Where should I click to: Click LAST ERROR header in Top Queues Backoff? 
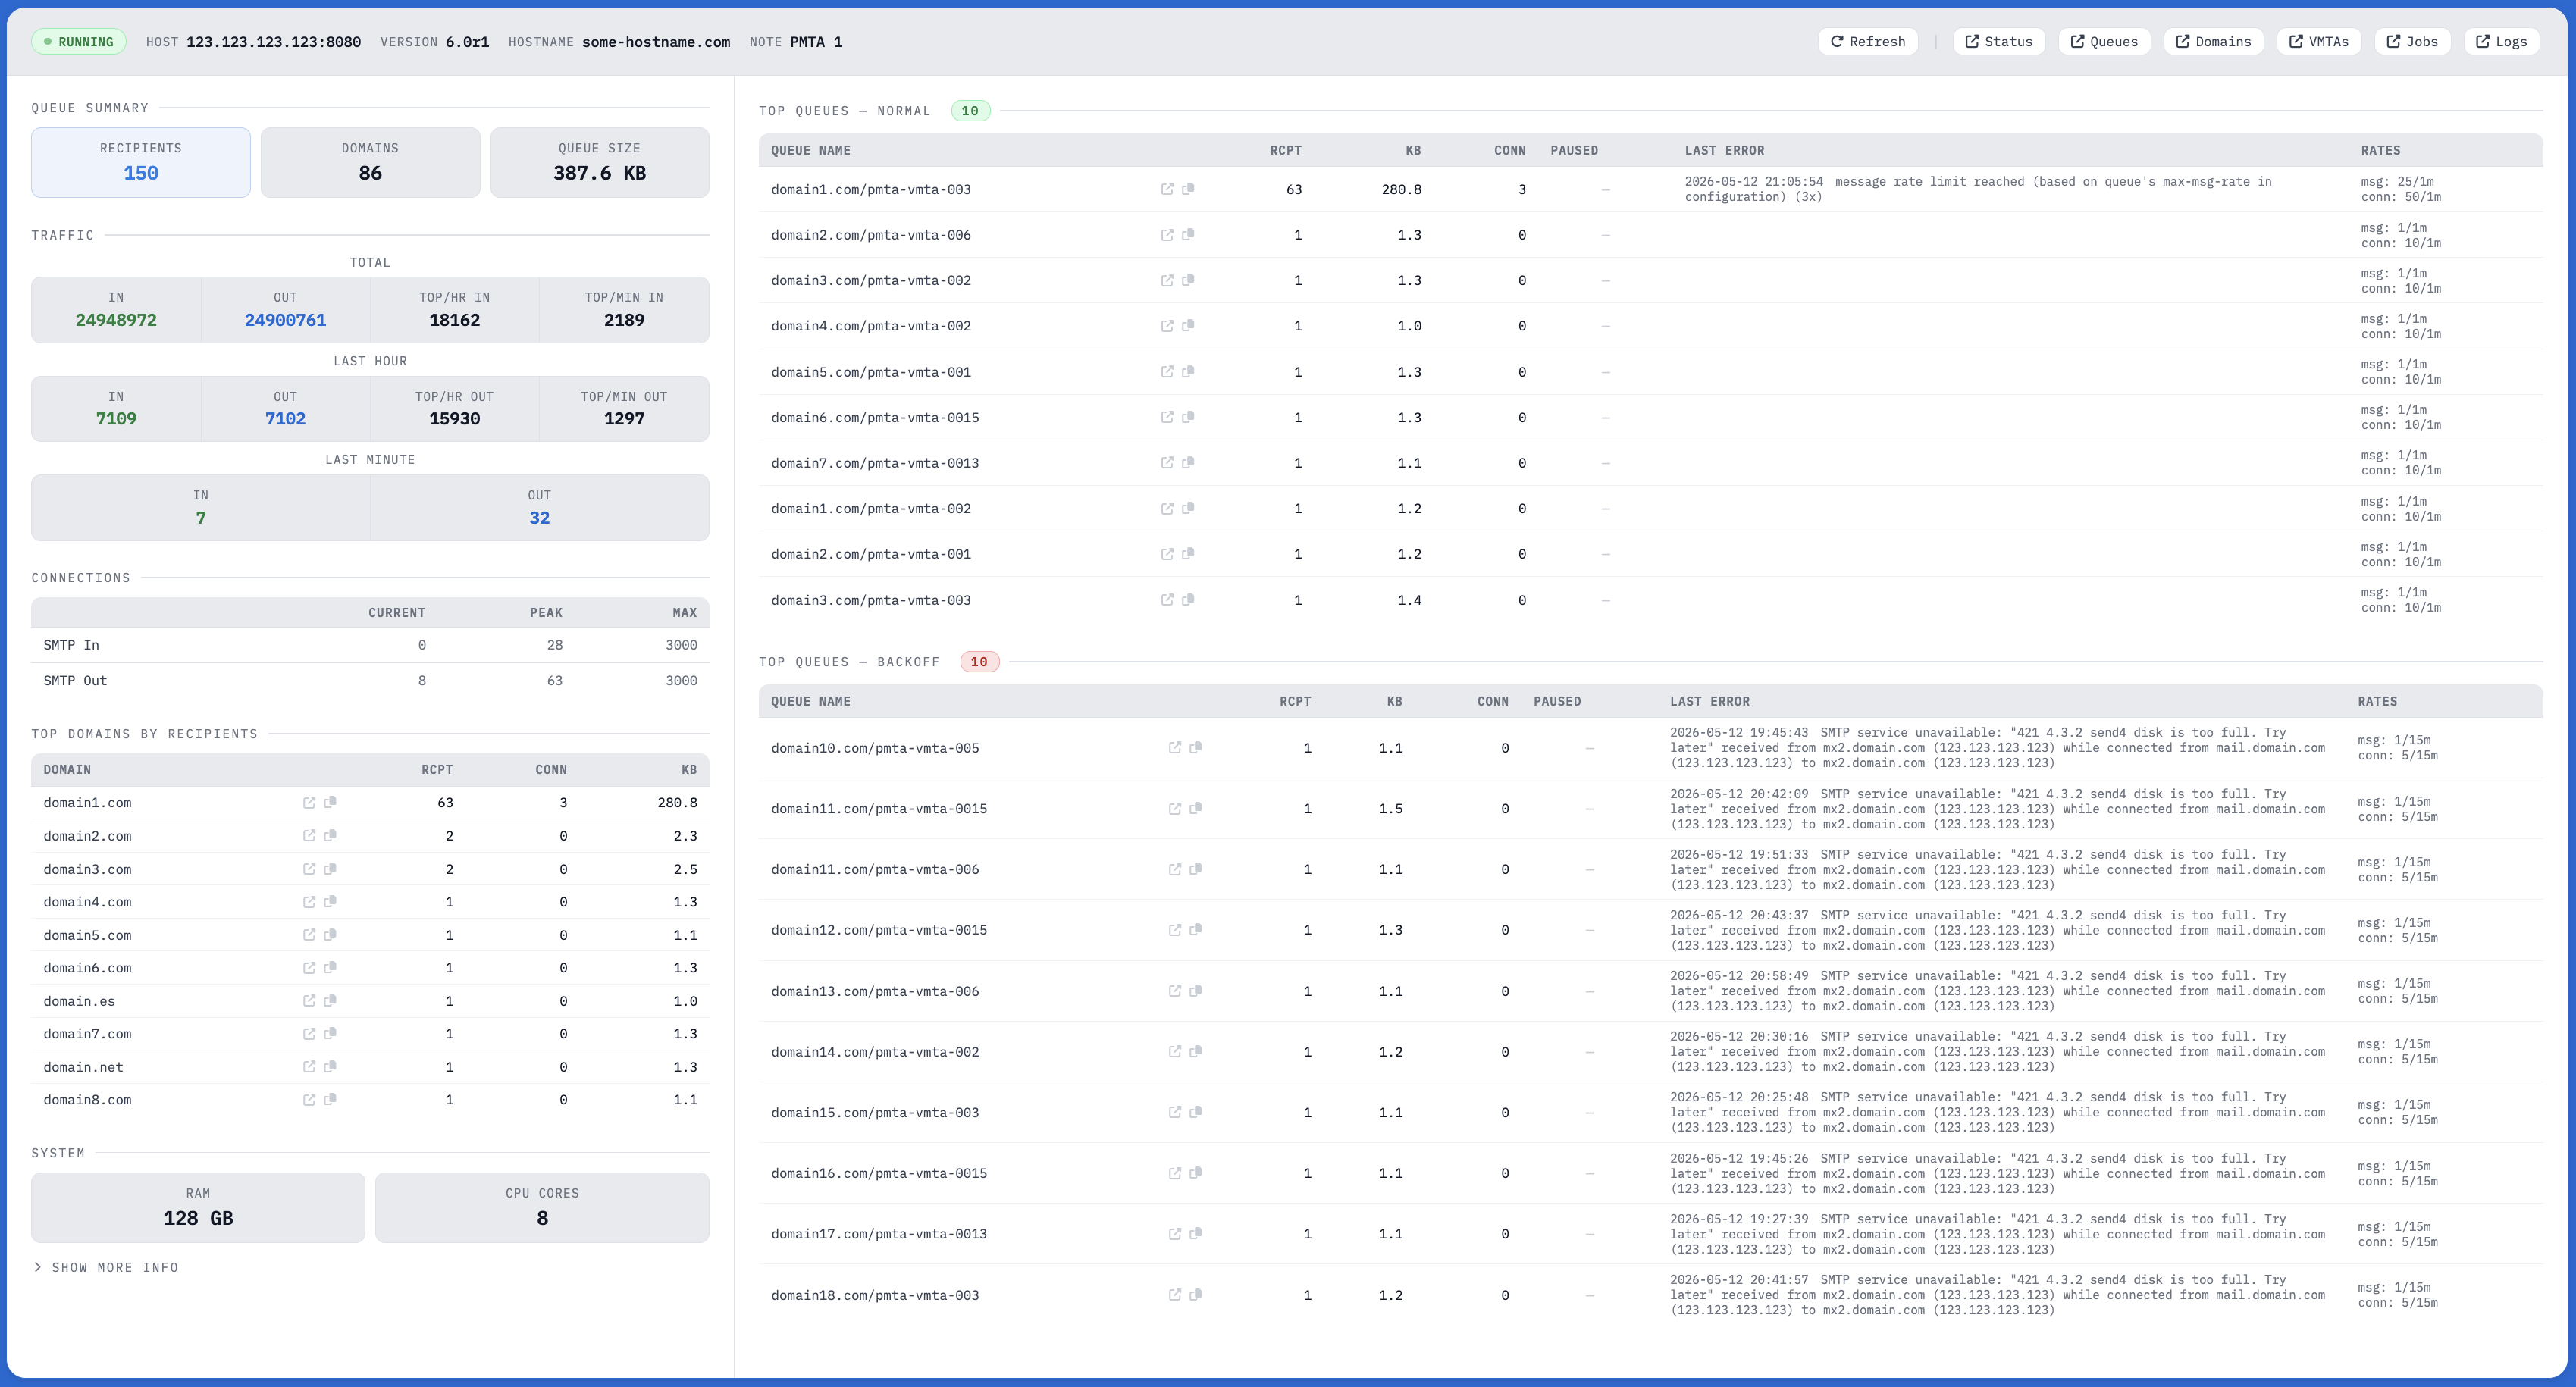(x=1709, y=701)
